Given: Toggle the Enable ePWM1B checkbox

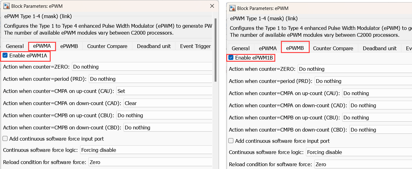Looking at the screenshot, I should tap(231, 58).
